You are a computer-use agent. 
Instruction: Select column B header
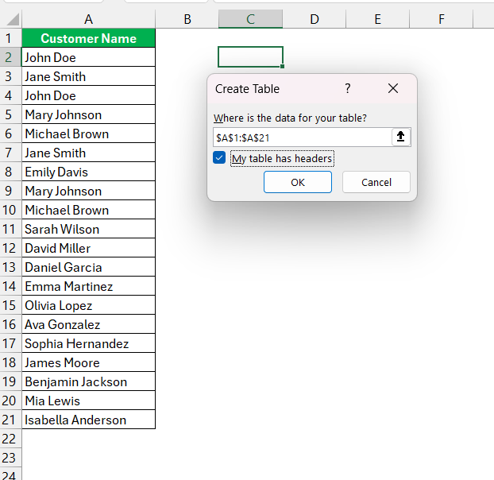click(187, 19)
